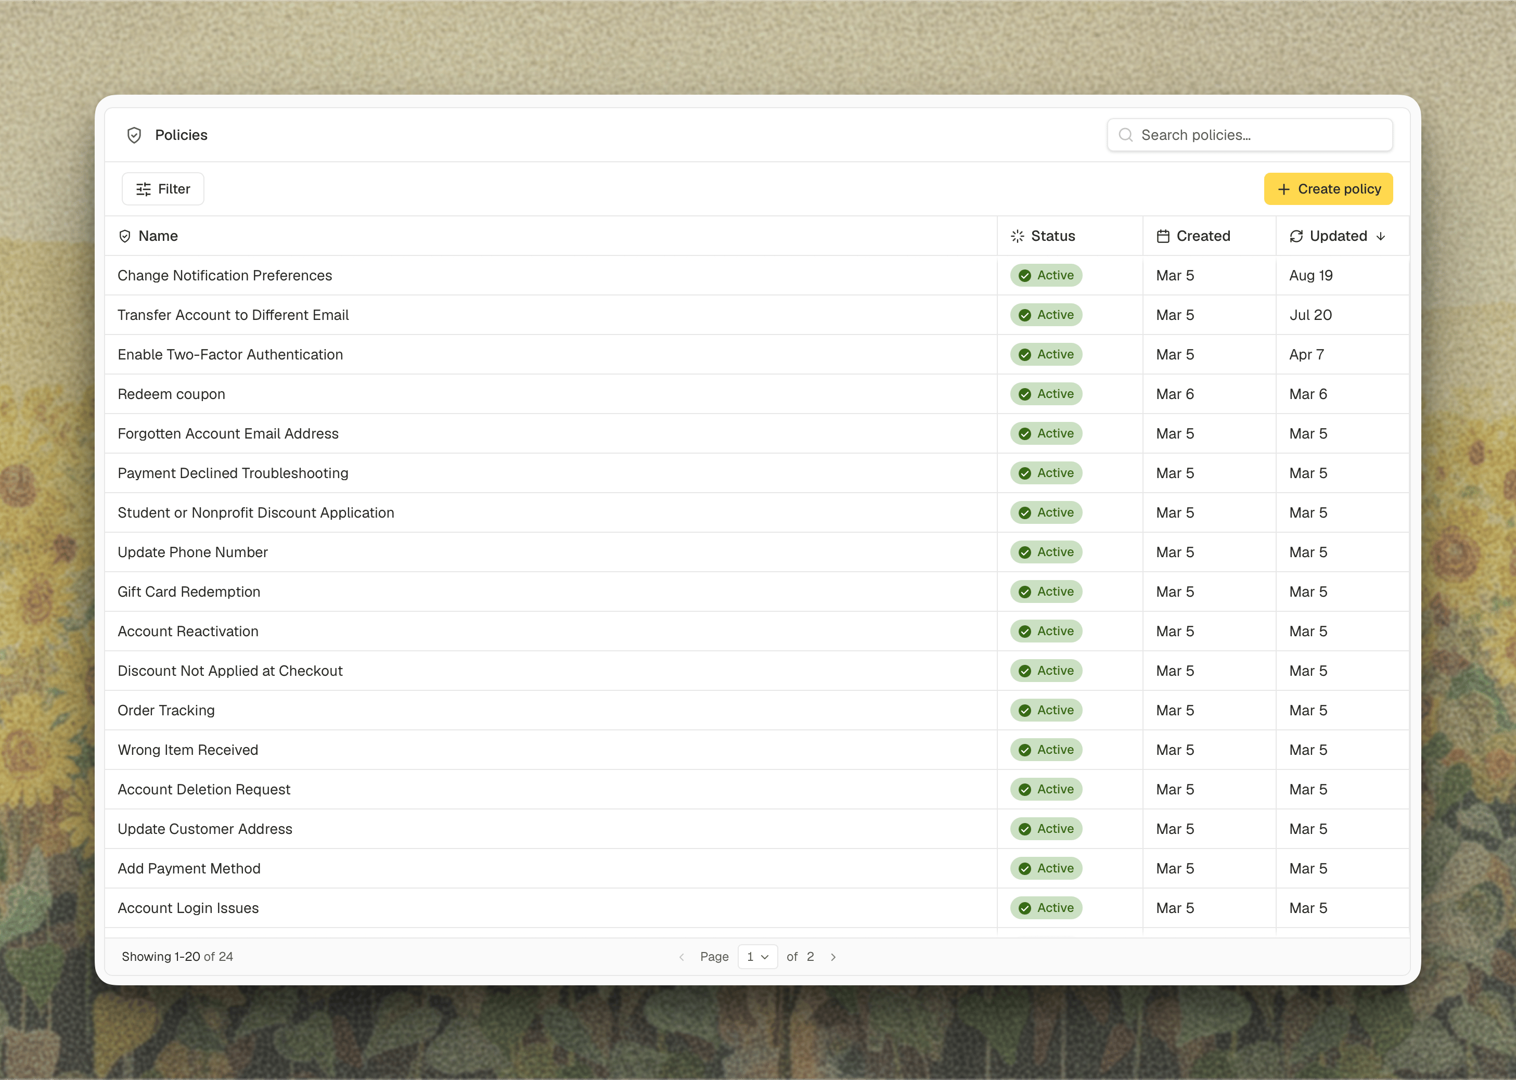Viewport: 1516px width, 1080px height.
Task: Open Student or Nonprofit Discount Application policy
Action: tap(256, 513)
